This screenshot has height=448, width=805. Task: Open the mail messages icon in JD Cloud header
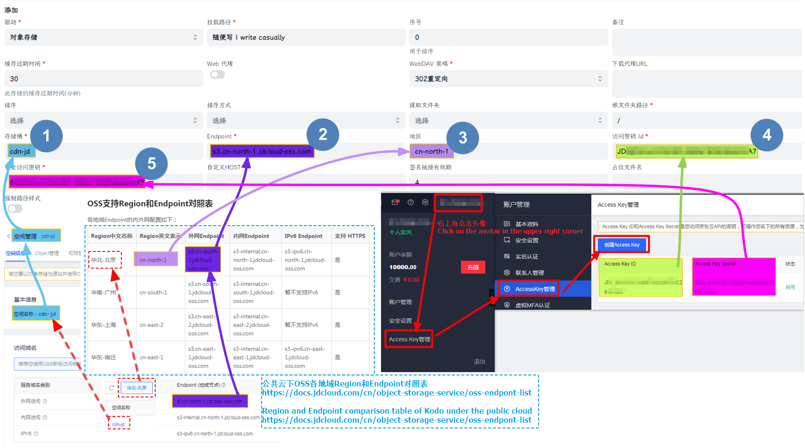pos(395,202)
